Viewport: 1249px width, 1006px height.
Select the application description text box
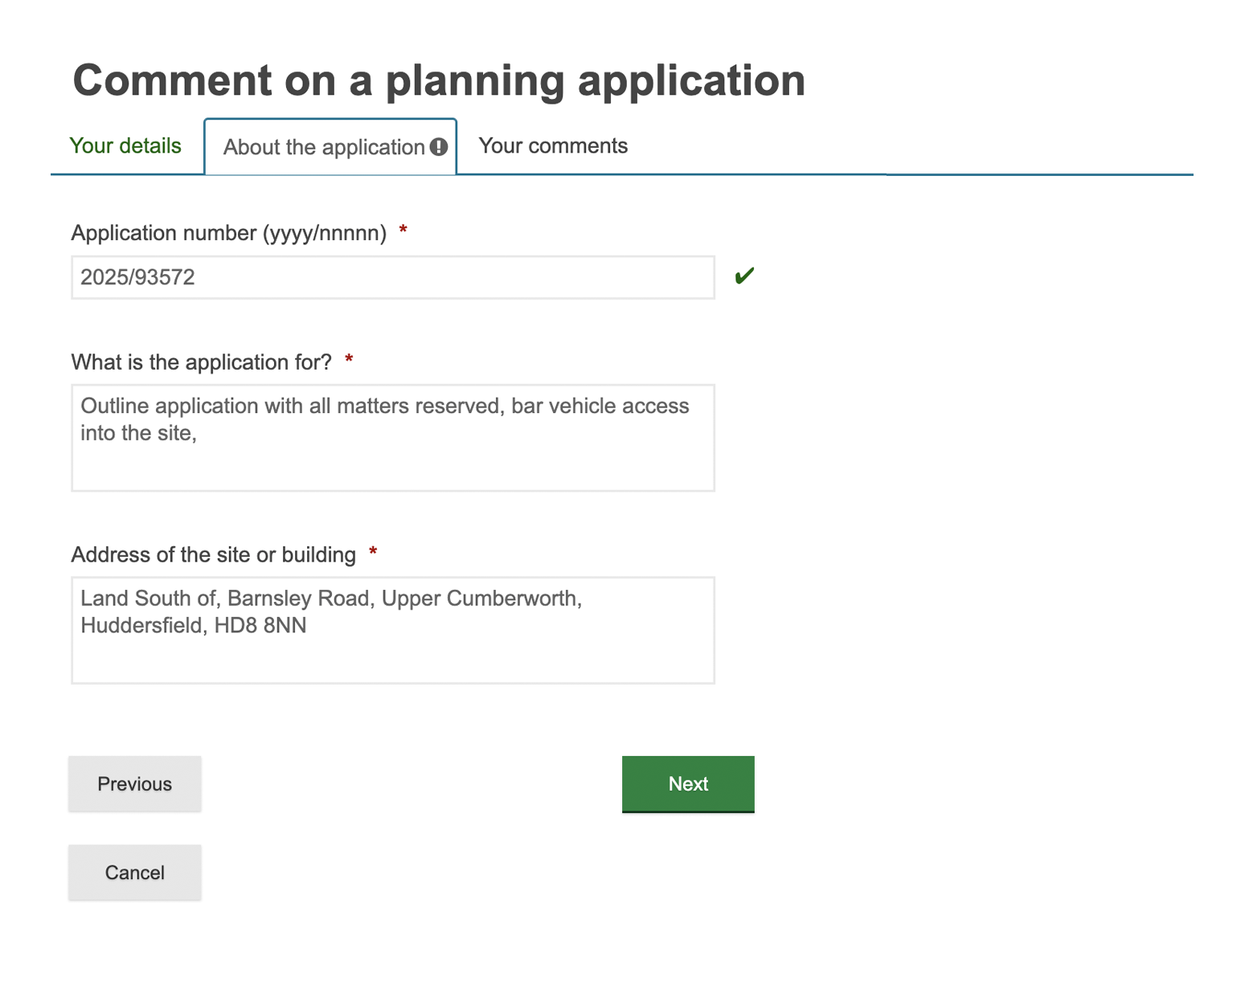(392, 437)
